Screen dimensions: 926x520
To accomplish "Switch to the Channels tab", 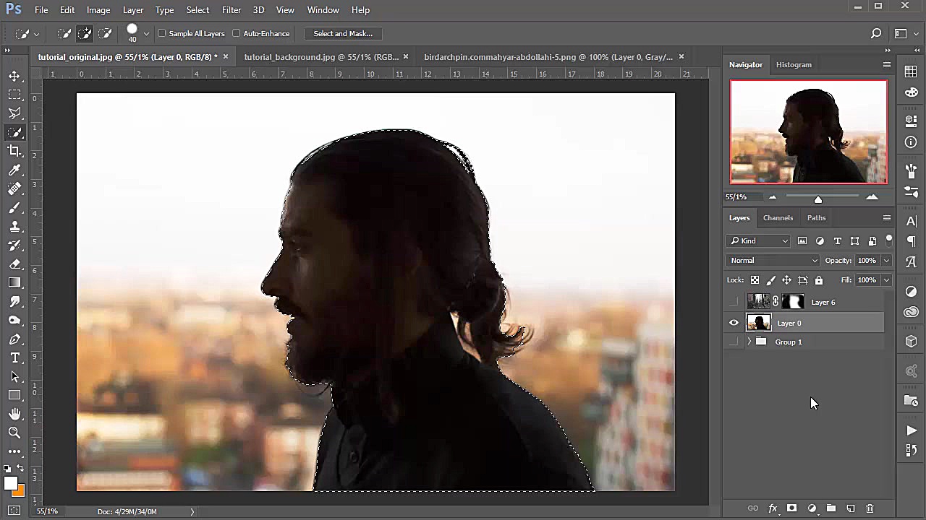I will pyautogui.click(x=778, y=217).
